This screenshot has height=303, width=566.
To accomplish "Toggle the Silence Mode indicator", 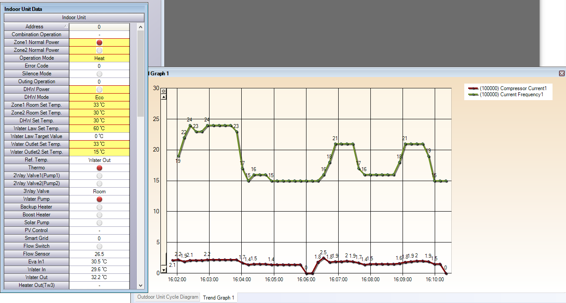I will coord(99,74).
